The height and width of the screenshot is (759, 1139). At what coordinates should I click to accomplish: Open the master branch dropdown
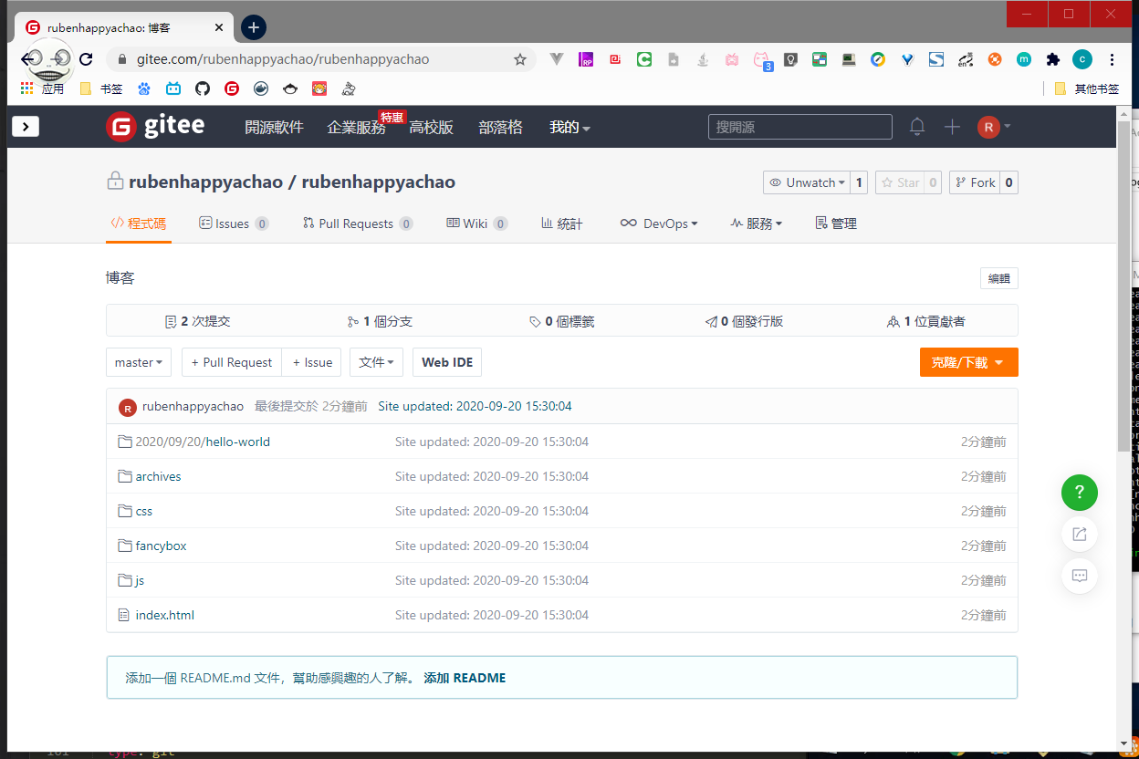(139, 362)
